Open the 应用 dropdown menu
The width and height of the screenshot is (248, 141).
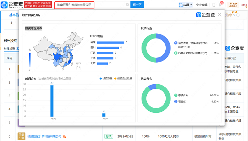(186, 5)
